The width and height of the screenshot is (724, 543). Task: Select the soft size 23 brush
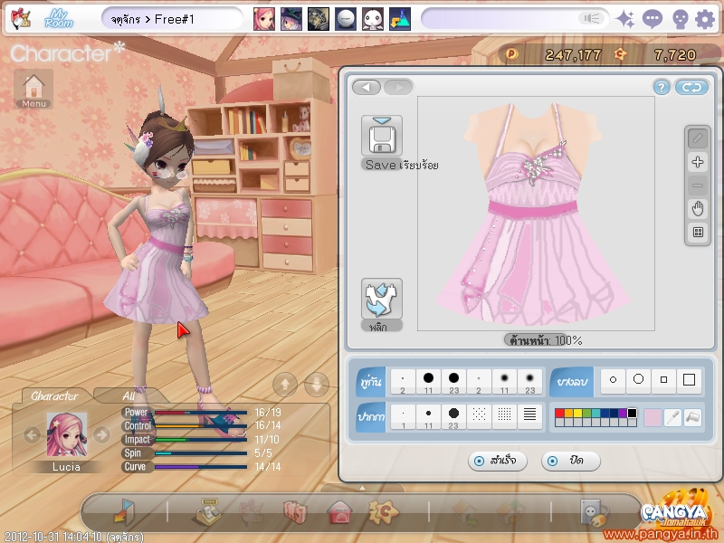point(529,381)
